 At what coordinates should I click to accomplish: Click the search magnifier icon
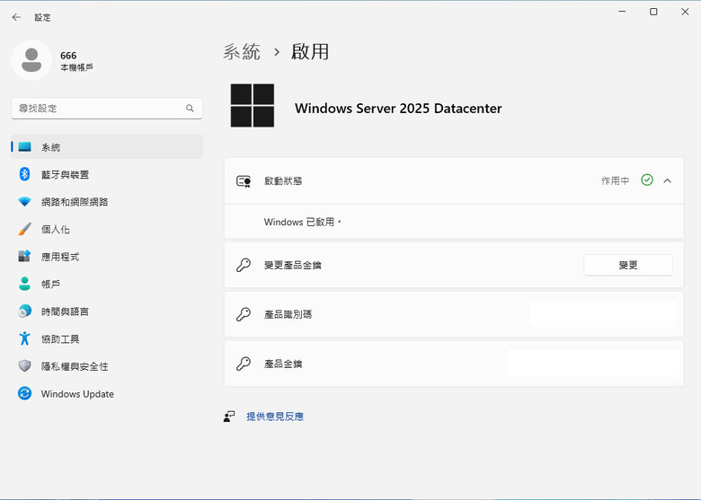tap(190, 108)
